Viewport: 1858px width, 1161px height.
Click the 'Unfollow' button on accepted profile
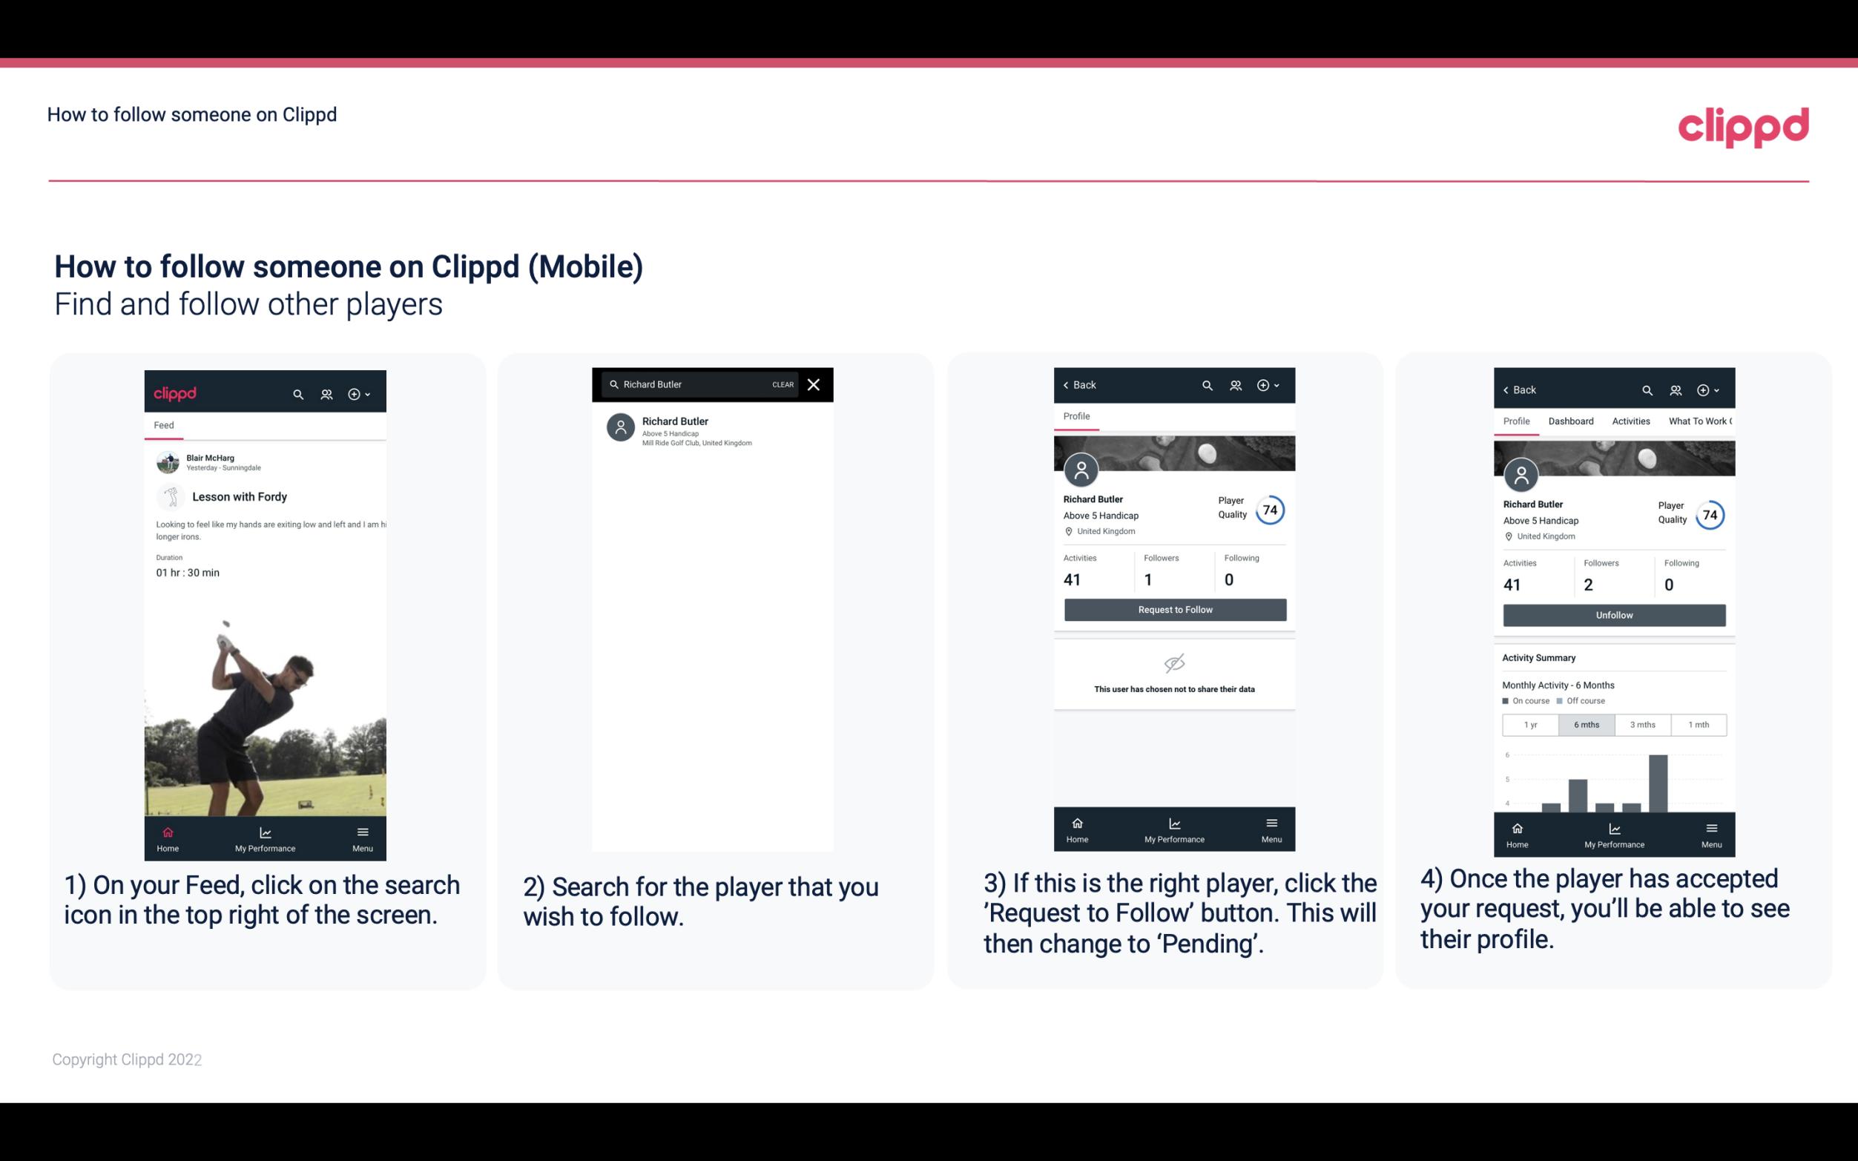point(1613,614)
